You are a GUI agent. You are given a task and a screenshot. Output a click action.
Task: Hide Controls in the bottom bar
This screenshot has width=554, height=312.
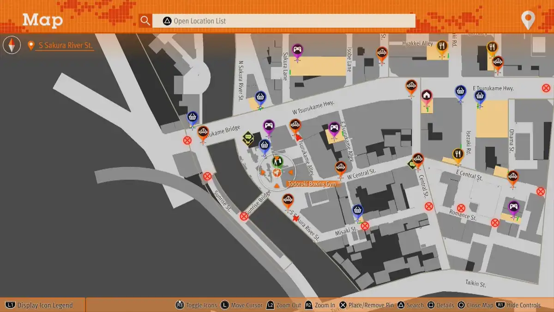(519, 305)
